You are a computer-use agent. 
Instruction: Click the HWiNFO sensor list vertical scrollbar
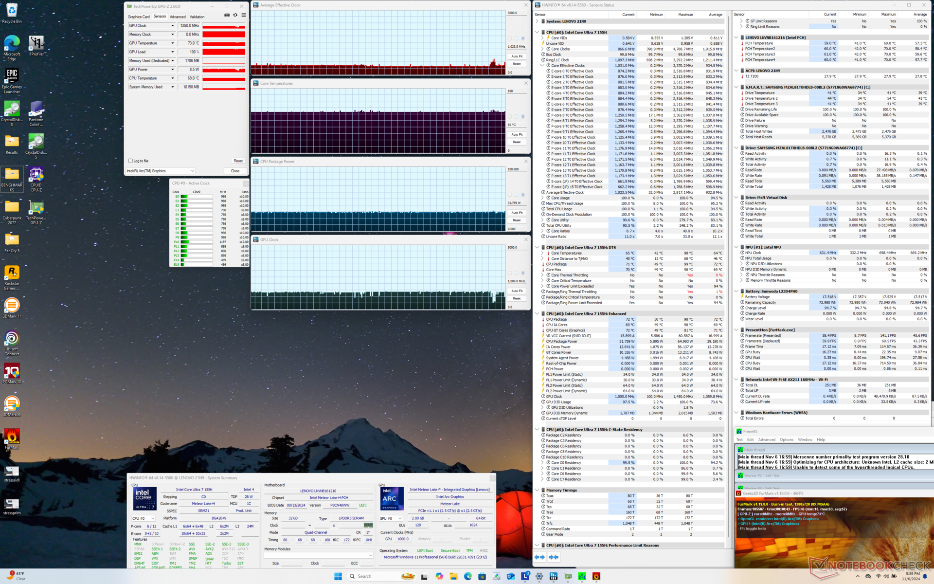(728, 277)
